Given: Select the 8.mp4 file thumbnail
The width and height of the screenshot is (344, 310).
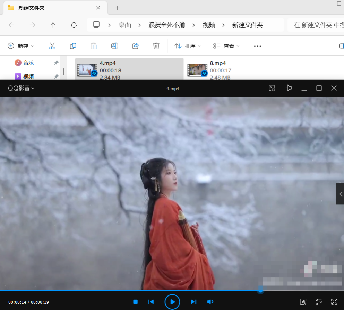Looking at the screenshot, I should 197,70.
